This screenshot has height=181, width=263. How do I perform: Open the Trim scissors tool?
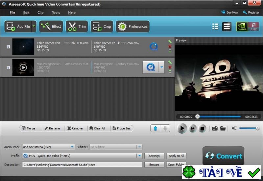click(77, 27)
